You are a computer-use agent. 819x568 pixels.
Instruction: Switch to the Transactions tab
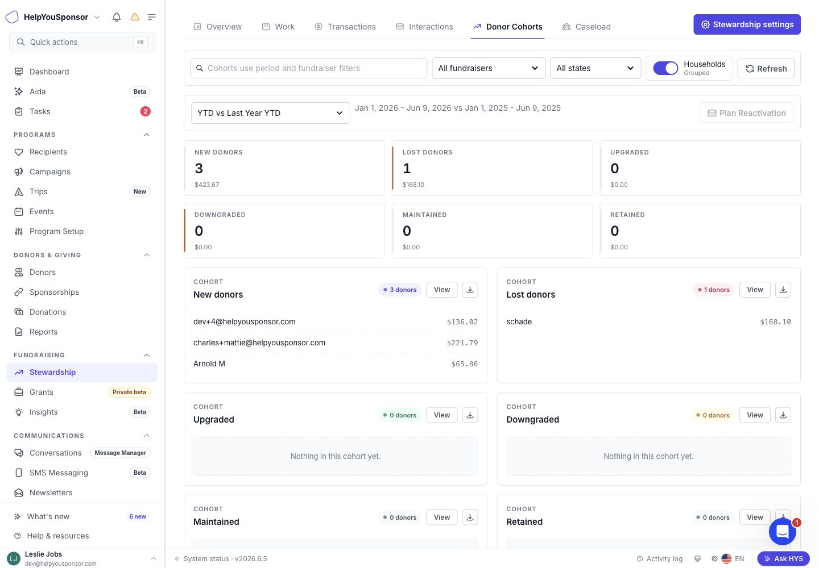click(345, 27)
